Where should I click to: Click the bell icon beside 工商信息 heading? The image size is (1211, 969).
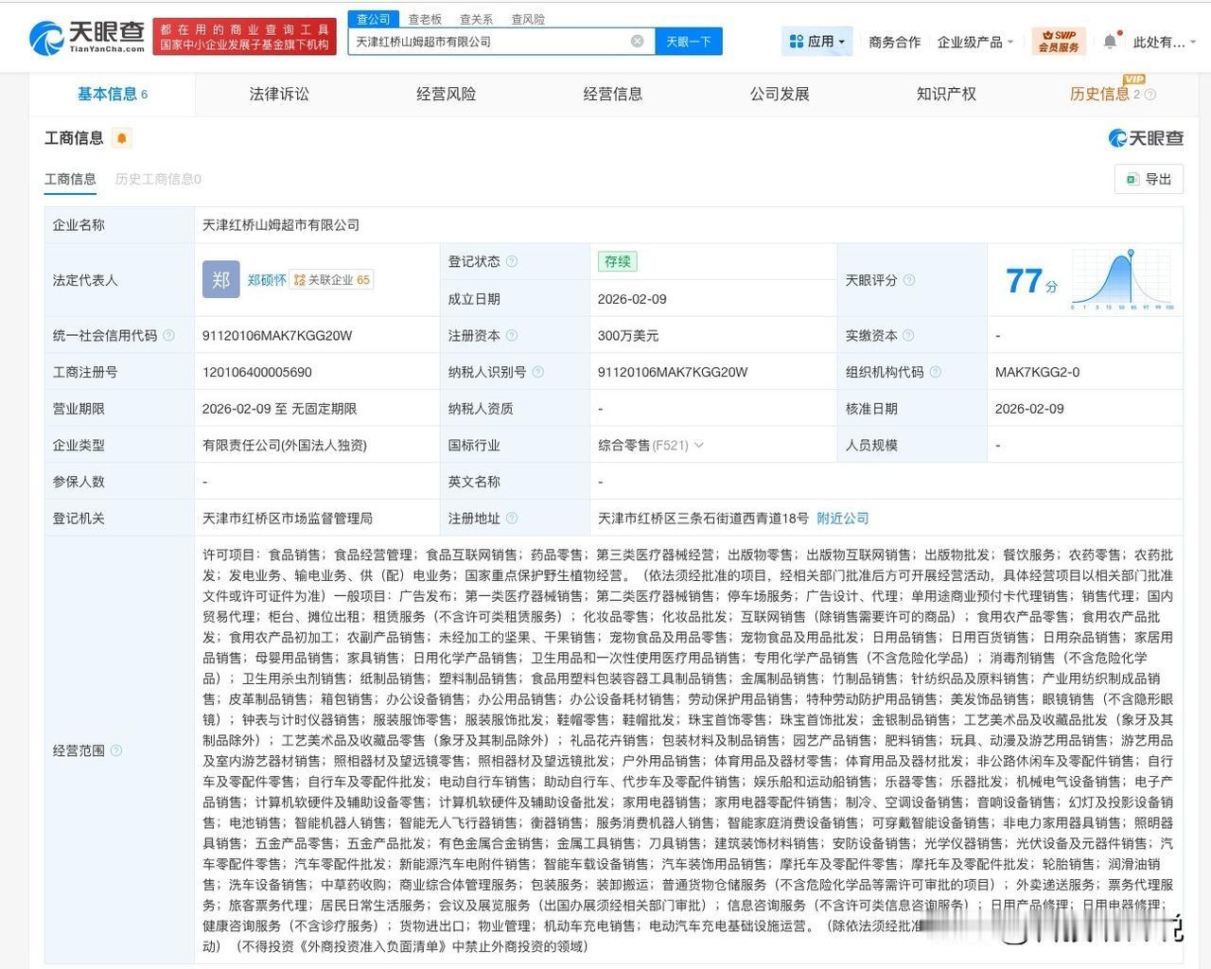point(121,138)
